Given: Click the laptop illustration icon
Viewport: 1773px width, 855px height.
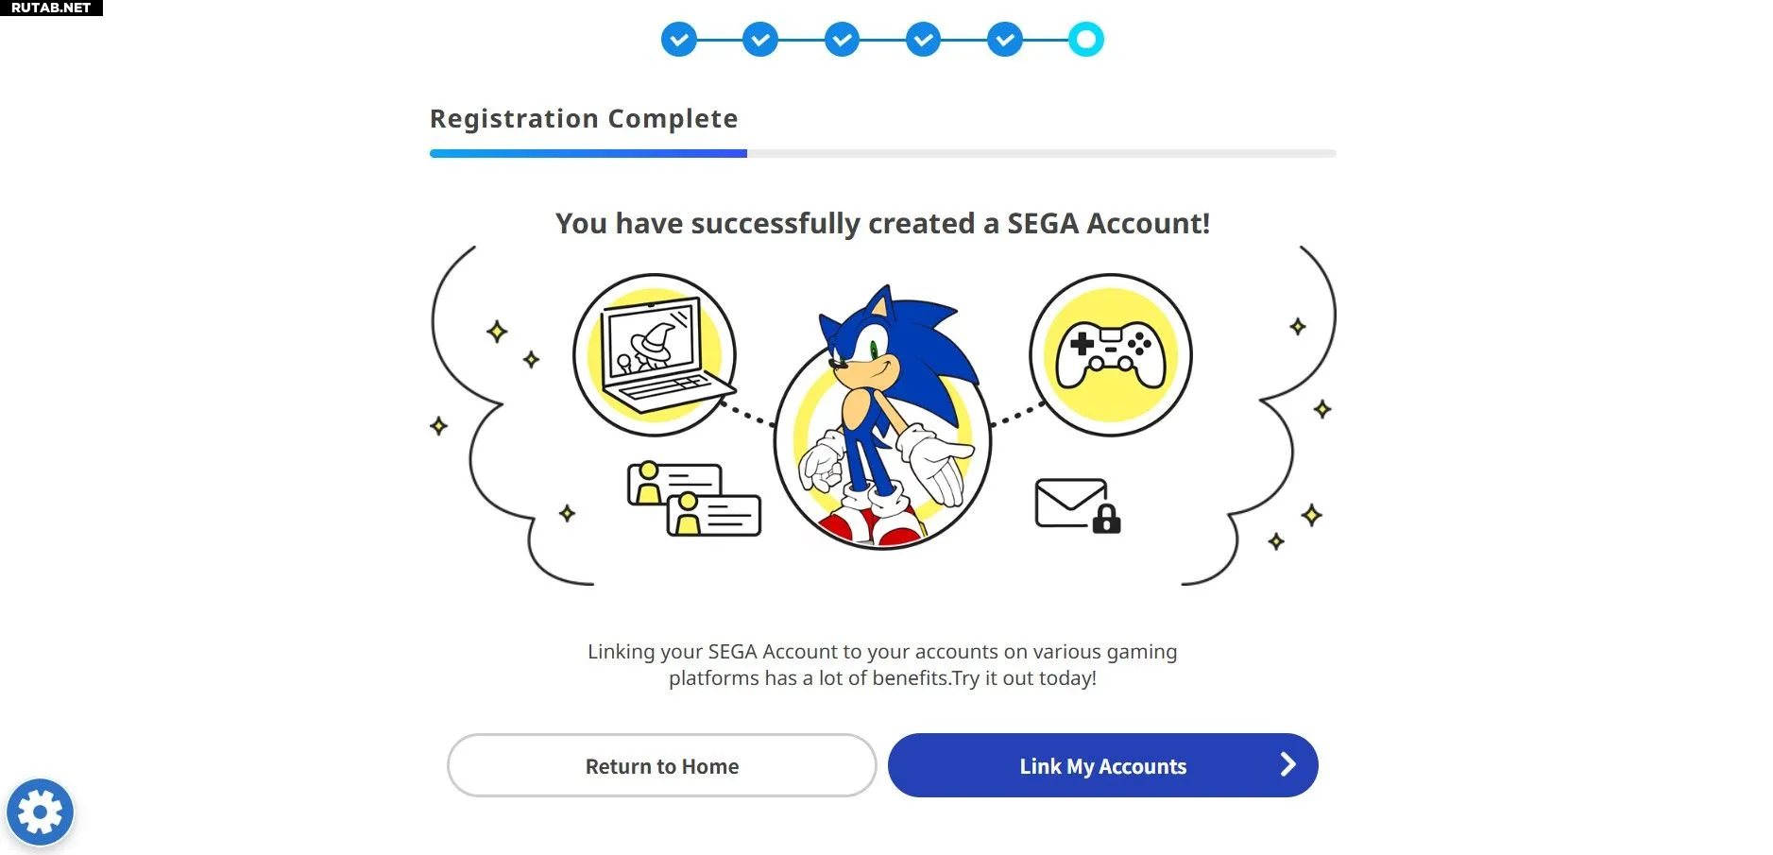Looking at the screenshot, I should [x=655, y=355].
